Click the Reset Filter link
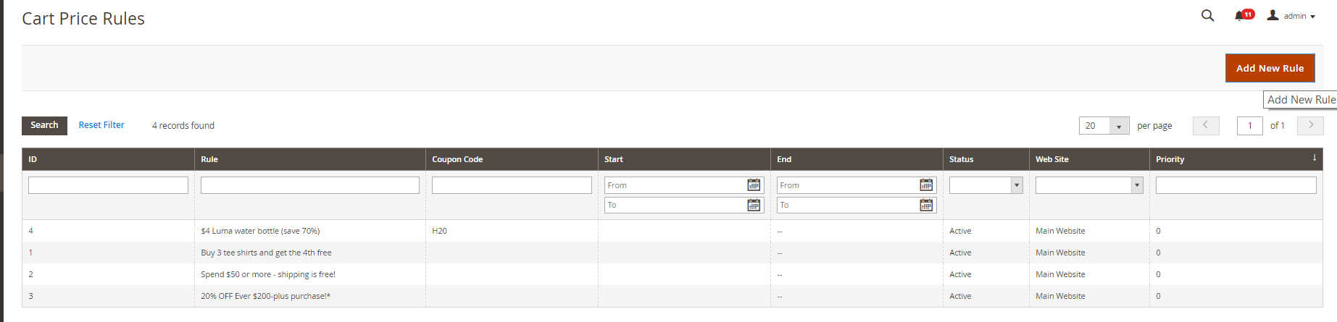Screen dimensions: 1337x322 pos(101,125)
